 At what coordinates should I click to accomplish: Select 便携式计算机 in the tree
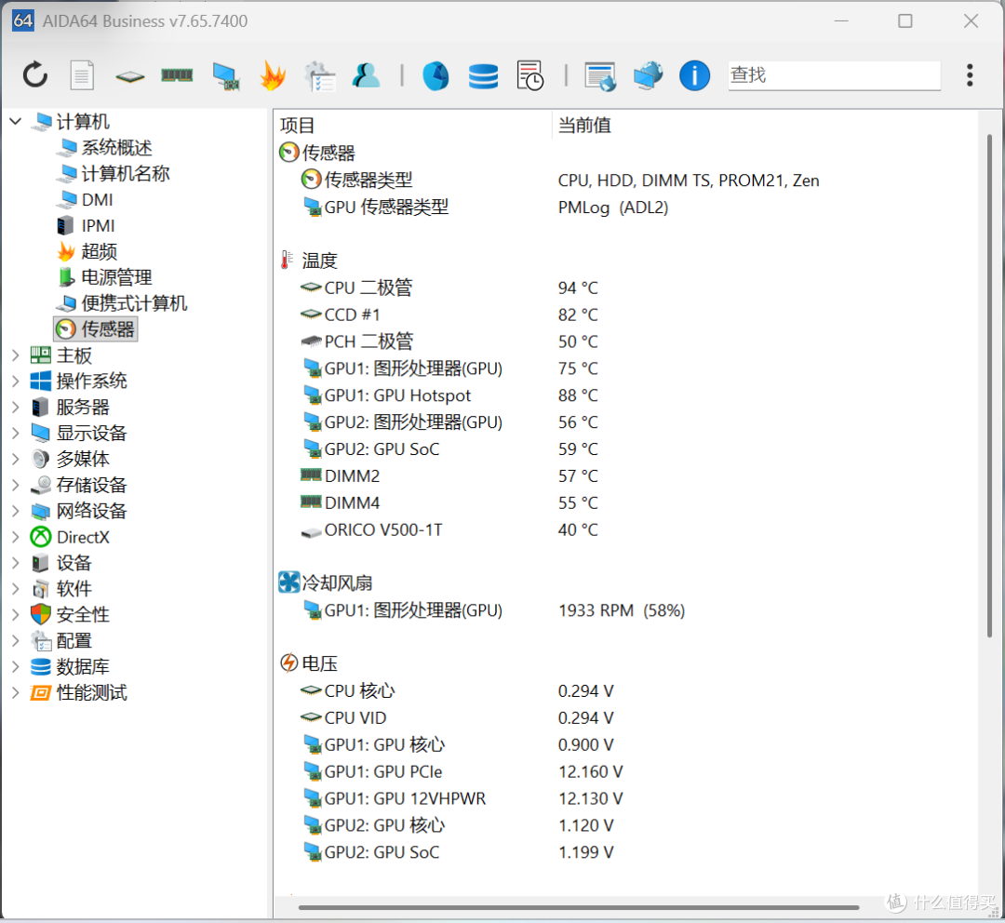click(x=123, y=303)
